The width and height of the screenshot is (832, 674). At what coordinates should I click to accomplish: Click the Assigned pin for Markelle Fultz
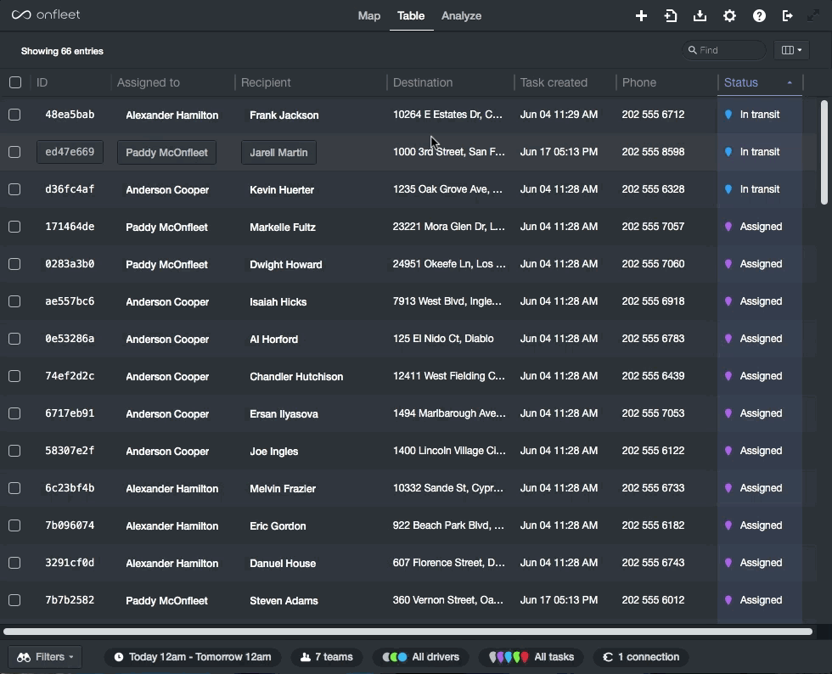click(x=728, y=227)
